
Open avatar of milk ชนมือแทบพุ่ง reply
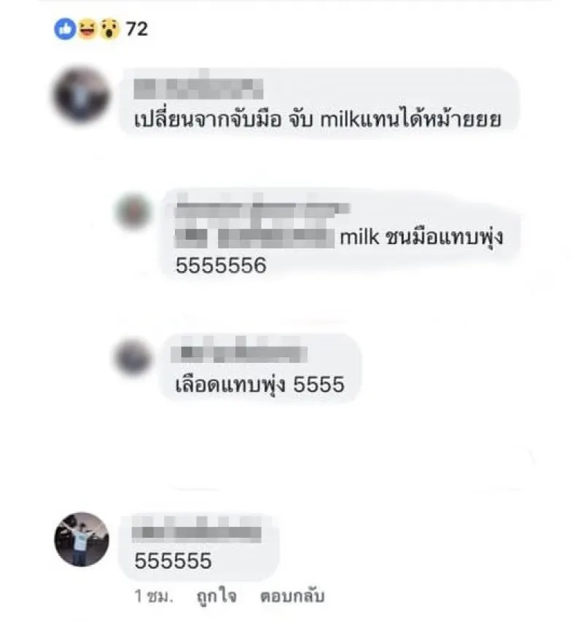coord(133,211)
